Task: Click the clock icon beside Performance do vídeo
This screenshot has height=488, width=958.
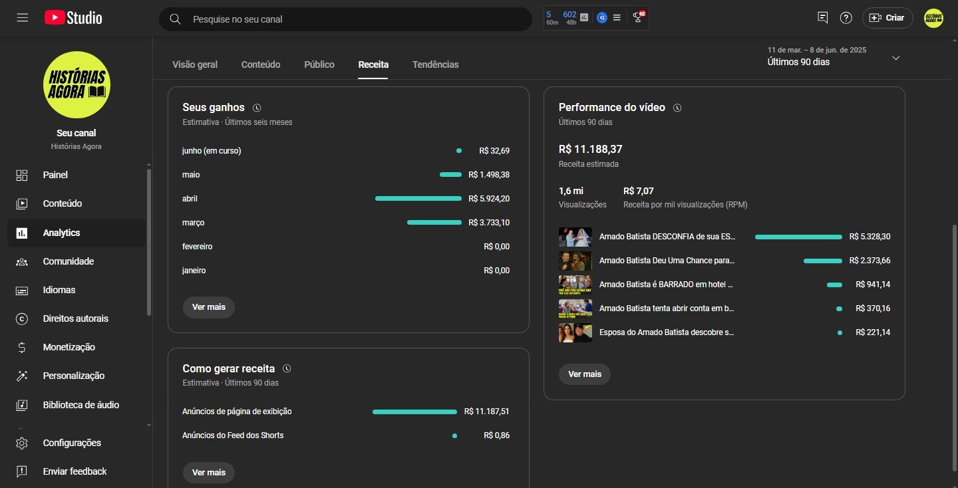Action: coord(678,108)
